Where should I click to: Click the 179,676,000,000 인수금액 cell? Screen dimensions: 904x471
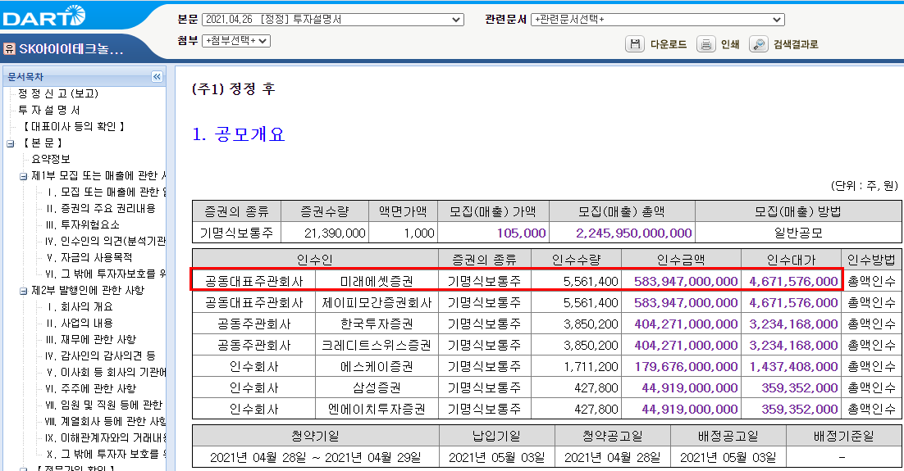[x=681, y=366]
